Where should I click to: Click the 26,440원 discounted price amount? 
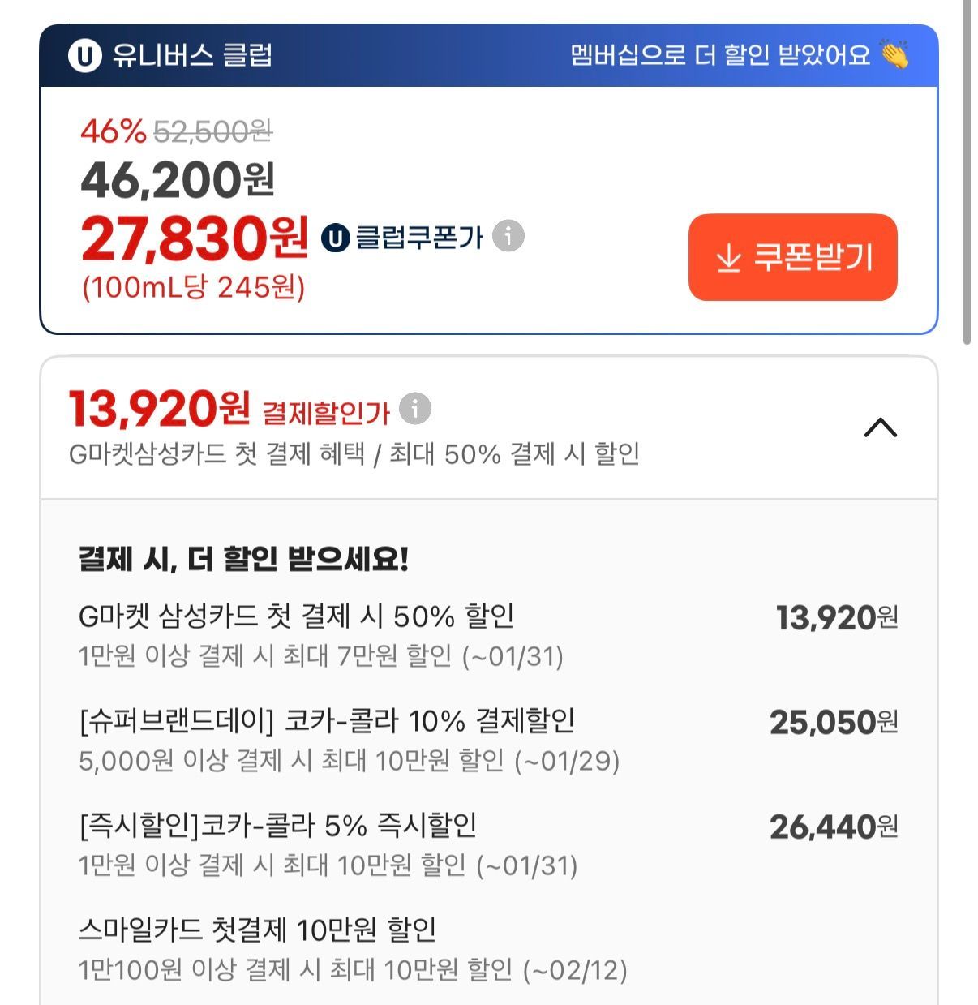pos(833,827)
